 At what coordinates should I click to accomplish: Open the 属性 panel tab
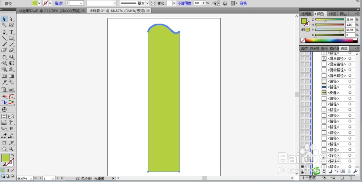click(x=324, y=49)
